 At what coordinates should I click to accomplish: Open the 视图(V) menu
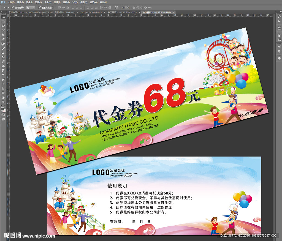pyautogui.click(x=84, y=2)
